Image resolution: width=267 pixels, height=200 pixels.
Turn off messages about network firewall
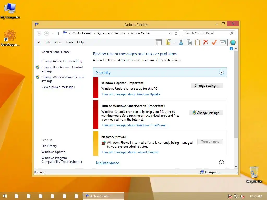[x=130, y=152]
